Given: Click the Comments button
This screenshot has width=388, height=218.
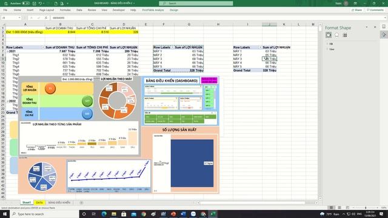Looking at the screenshot, I should [375, 10].
